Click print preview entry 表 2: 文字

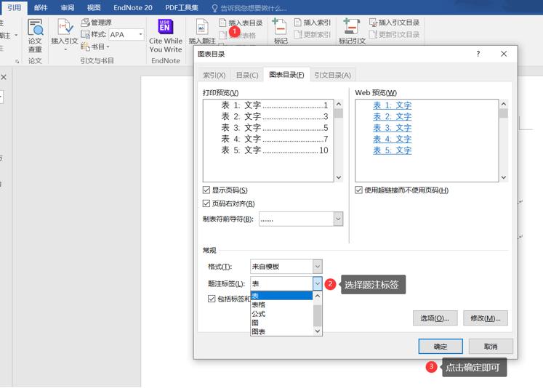click(275, 116)
